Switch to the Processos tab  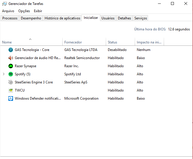pyautogui.click(x=10, y=18)
